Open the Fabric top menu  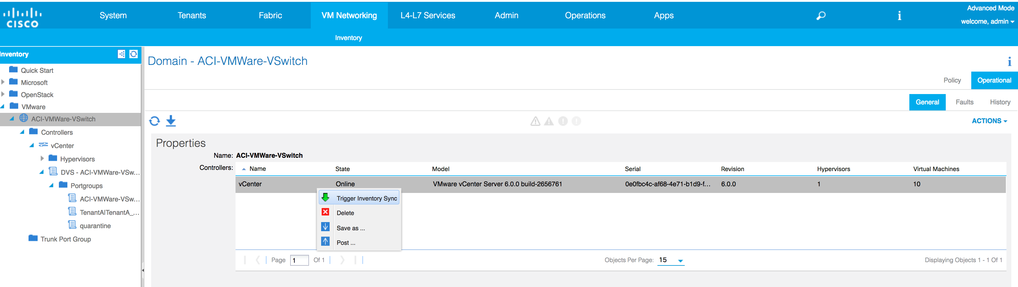[x=270, y=15]
